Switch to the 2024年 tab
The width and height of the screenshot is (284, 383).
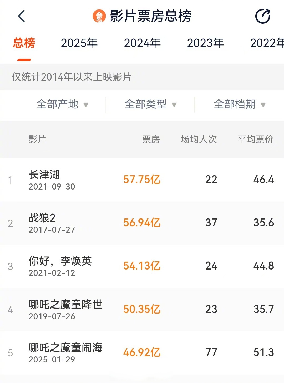coord(142,43)
